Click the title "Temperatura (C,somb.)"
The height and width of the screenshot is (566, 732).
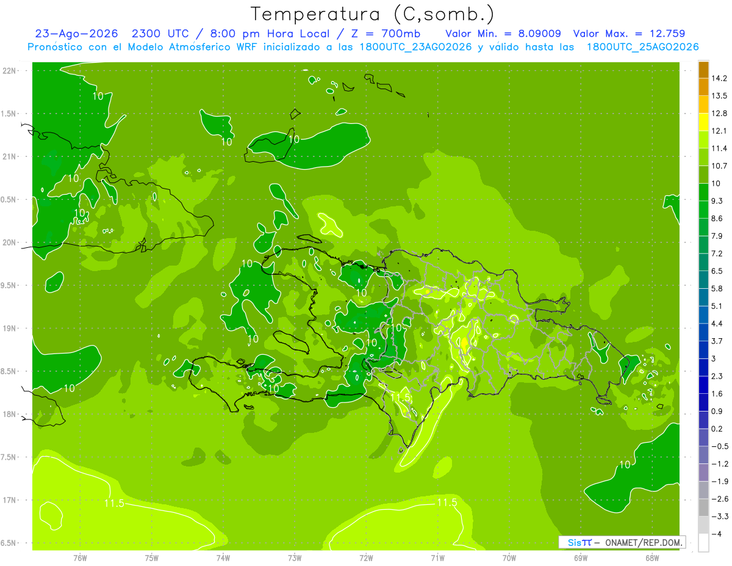(373, 14)
